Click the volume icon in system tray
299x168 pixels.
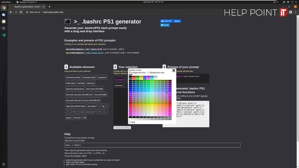(288, 2)
